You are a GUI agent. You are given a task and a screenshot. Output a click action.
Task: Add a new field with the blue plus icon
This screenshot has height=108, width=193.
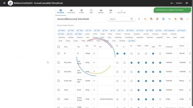click(139, 19)
